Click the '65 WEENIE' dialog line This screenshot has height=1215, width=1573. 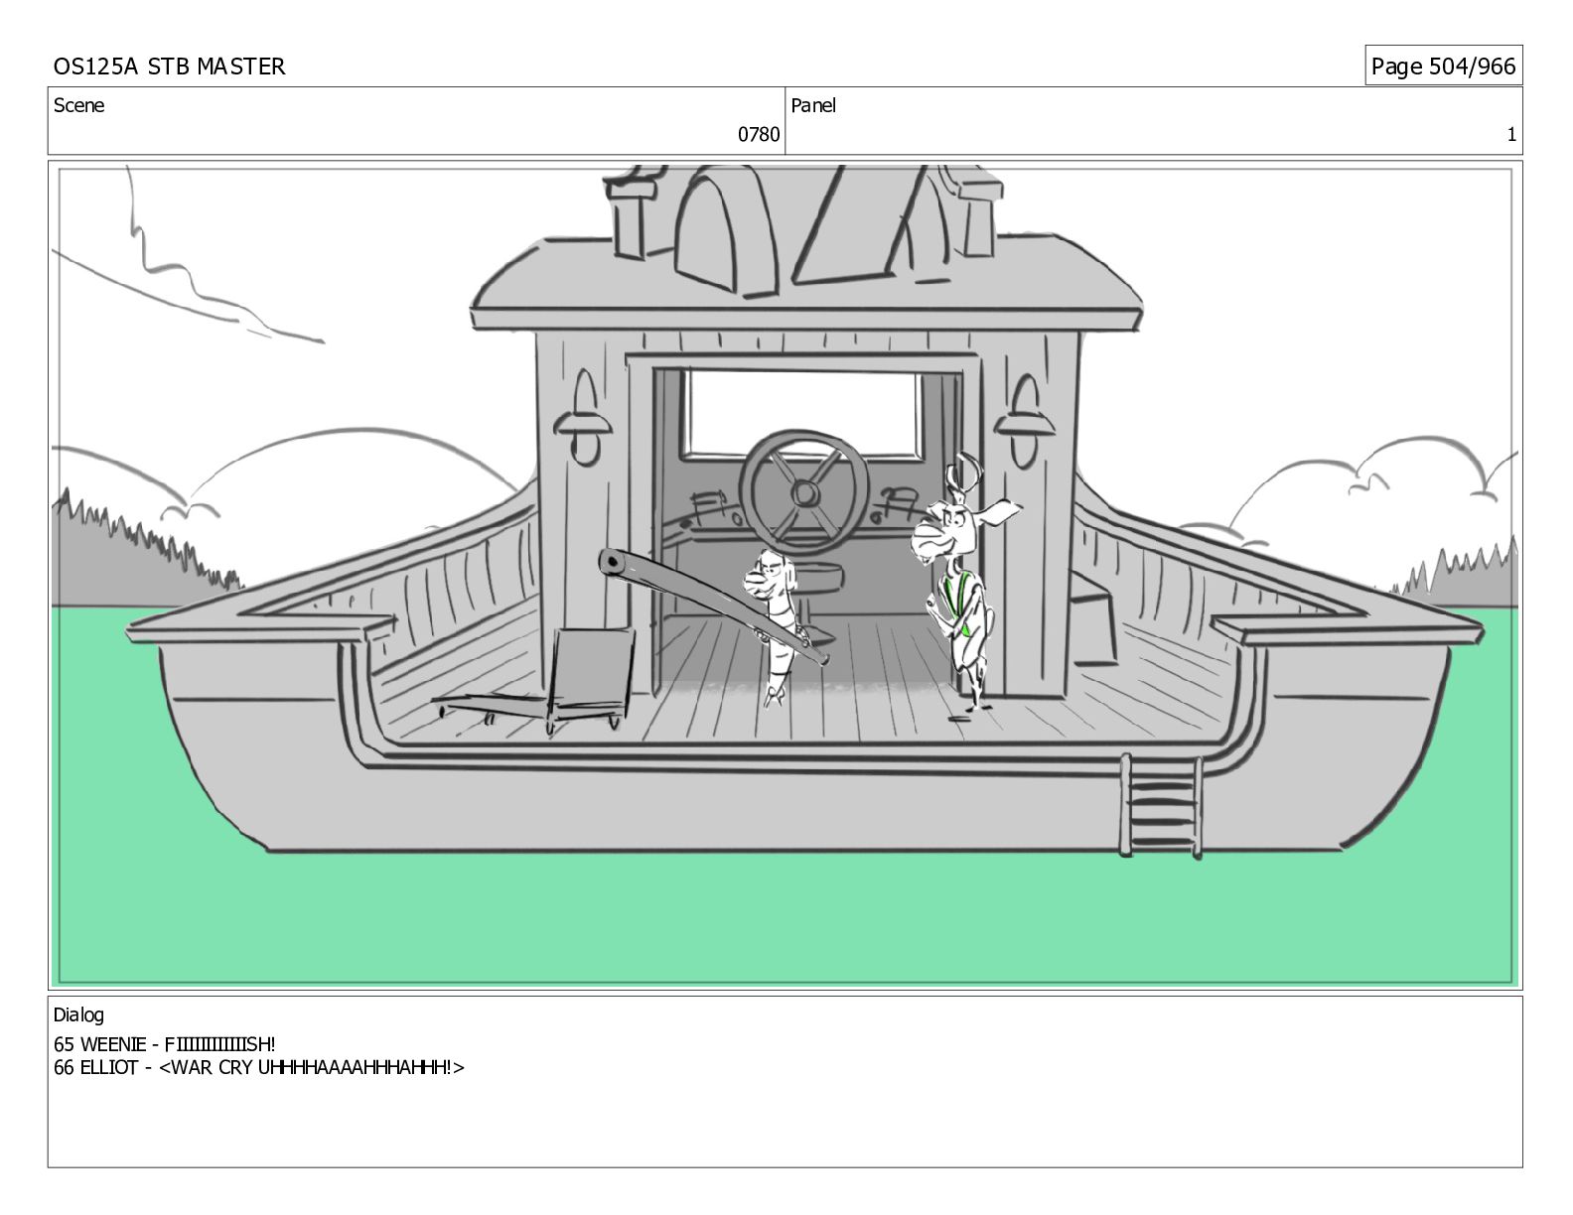click(x=165, y=1044)
